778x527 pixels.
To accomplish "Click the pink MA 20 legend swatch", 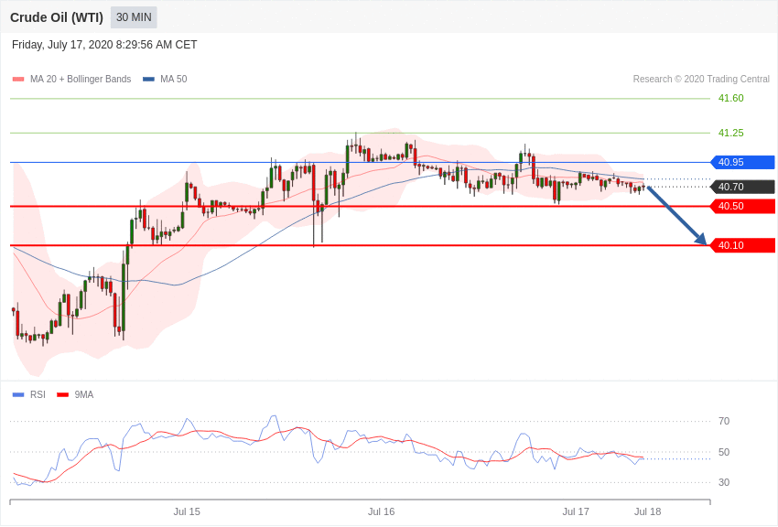I will click(x=18, y=80).
